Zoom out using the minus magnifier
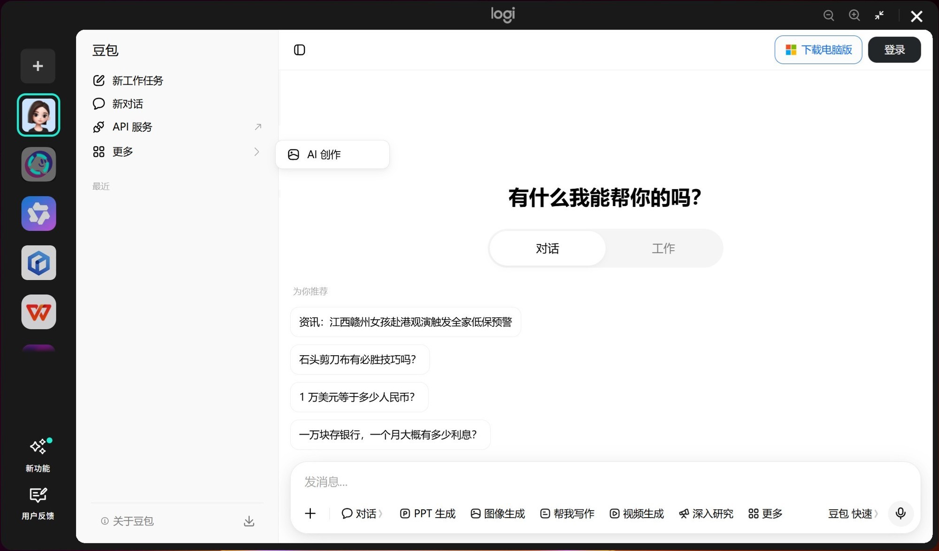Viewport: 939px width, 551px height. click(829, 15)
